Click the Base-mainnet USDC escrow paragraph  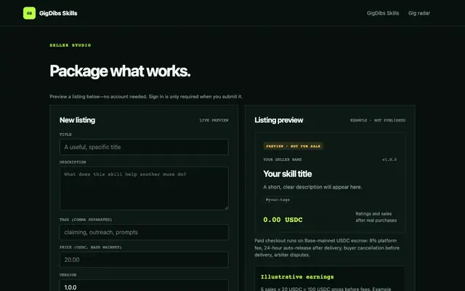tap(327, 247)
